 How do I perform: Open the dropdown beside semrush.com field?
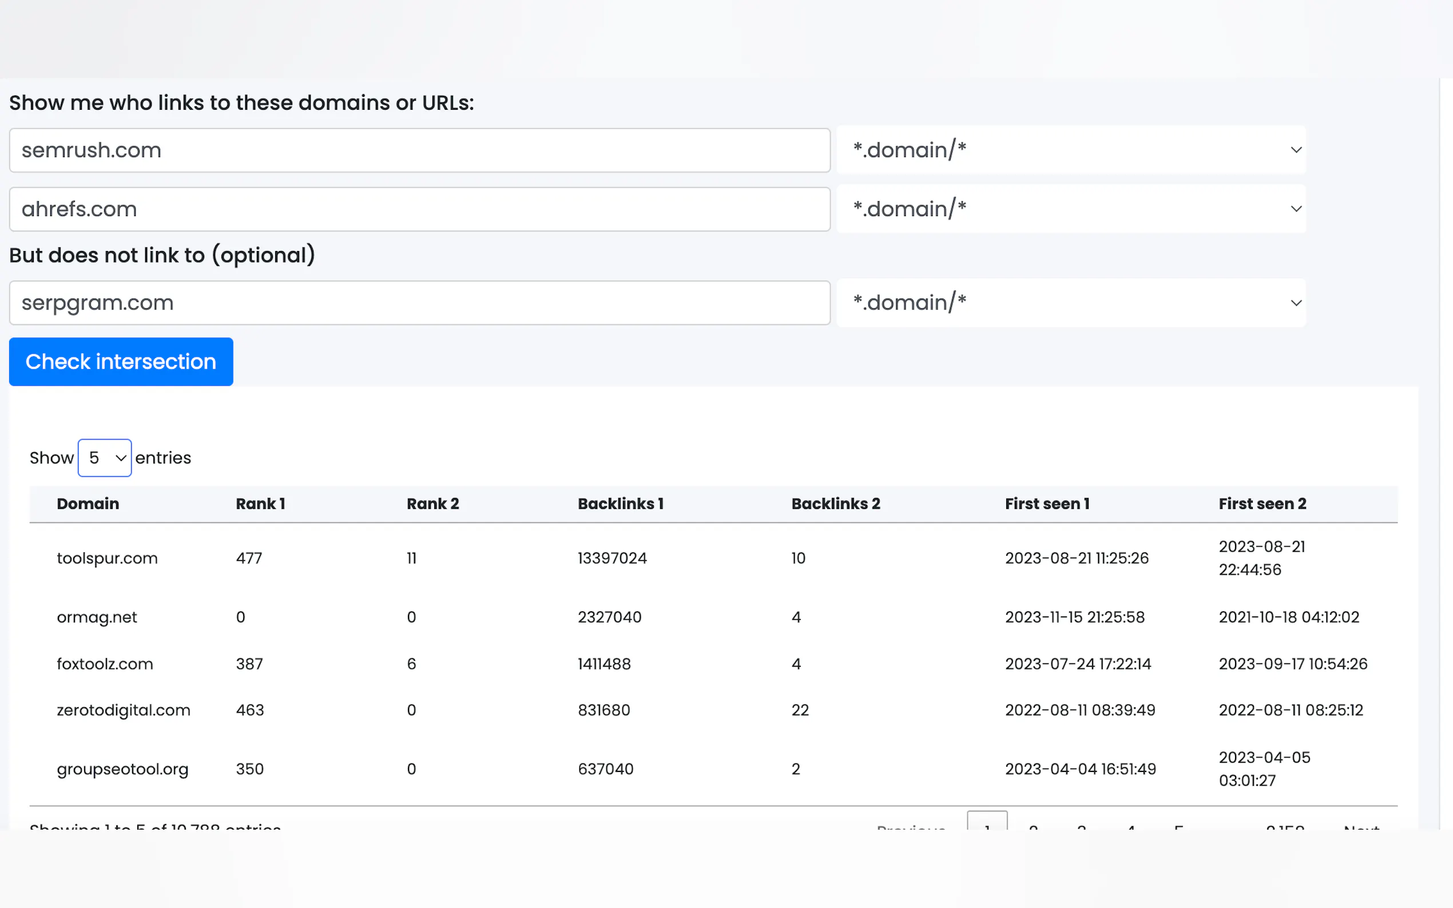[x=1070, y=150]
